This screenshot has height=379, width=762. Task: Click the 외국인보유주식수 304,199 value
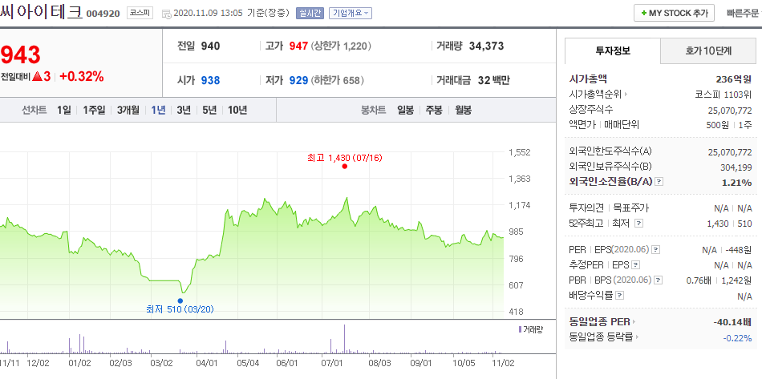coord(736,167)
